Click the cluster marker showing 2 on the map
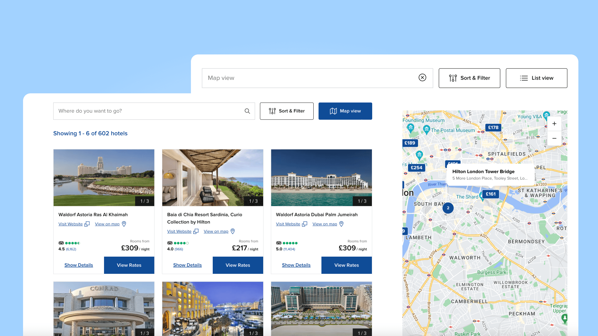598x336 pixels. [448, 208]
